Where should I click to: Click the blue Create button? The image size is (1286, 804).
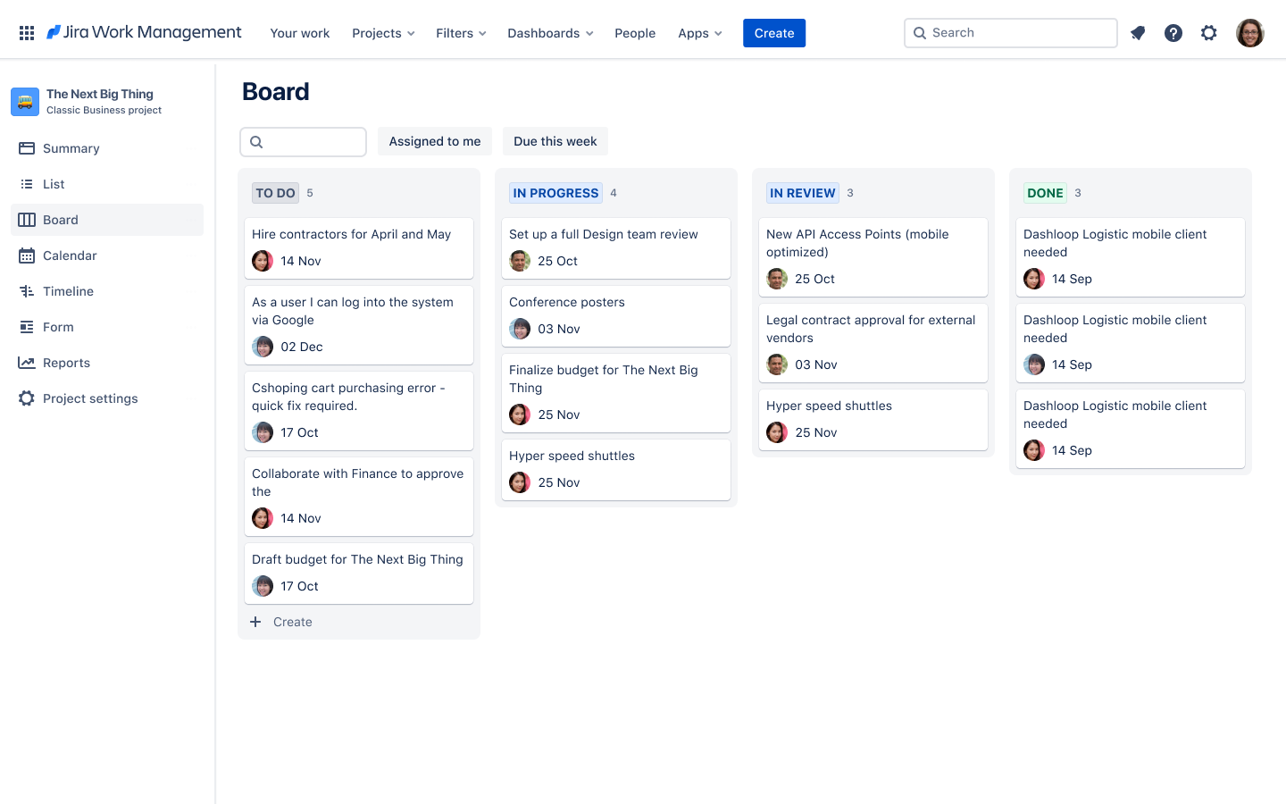pos(773,33)
